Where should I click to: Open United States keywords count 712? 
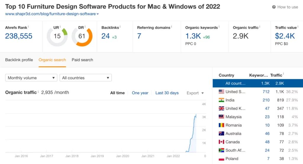[x=266, y=92]
